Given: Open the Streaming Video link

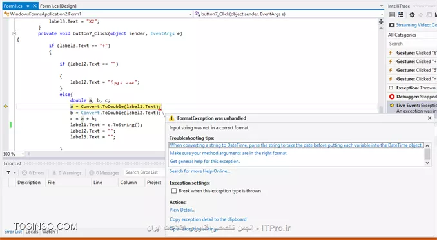Looking at the screenshot, I should [416, 25].
